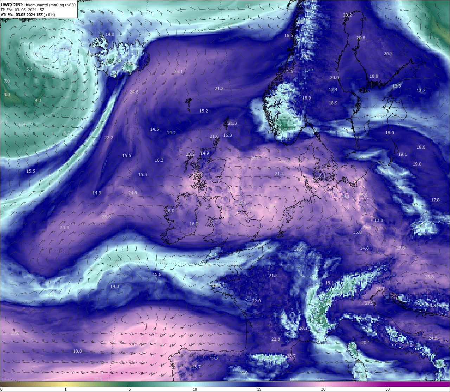450x392 pixels.
Task: Click the 20.5 value label
Action: point(388,54)
